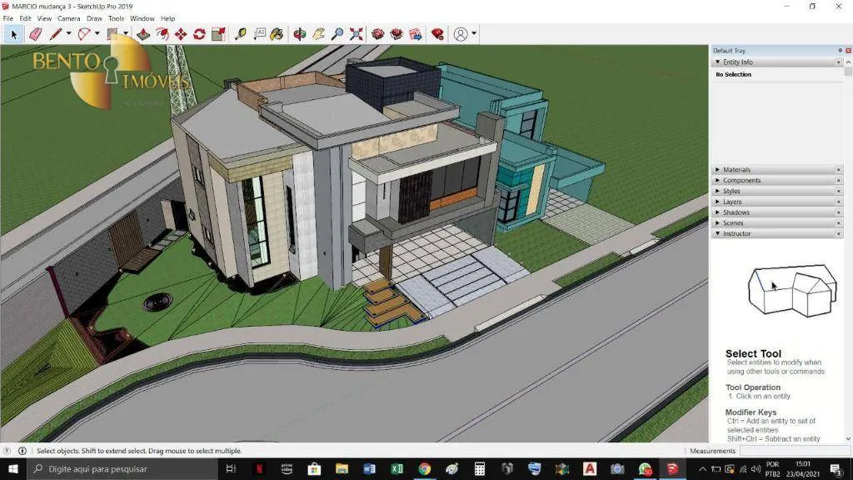
Task: Pin the Default Tray auto-hide button
Action: [840, 51]
